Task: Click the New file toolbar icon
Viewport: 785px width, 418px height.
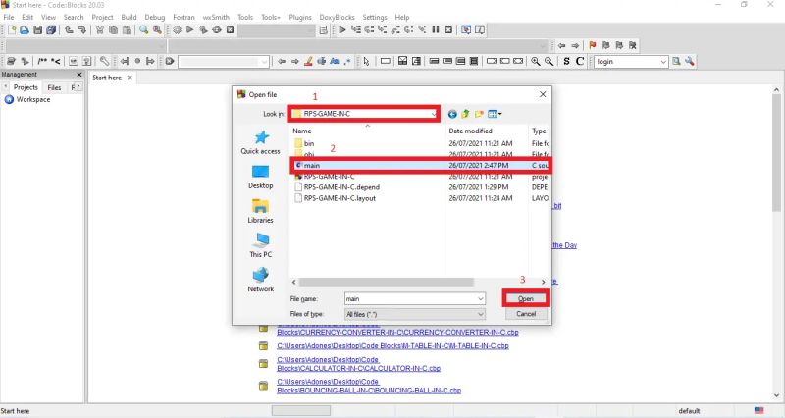Action: [x=12, y=30]
